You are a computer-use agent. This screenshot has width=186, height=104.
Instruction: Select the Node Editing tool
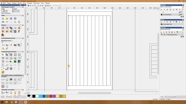(x=7, y=55)
